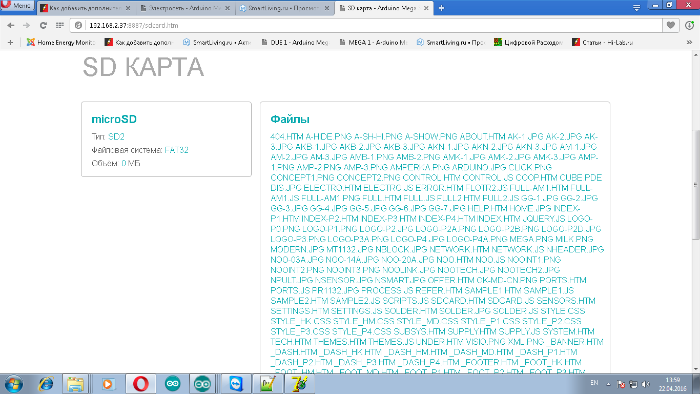Open the DUE 1 - Arduino Meg bookmark

295,43
